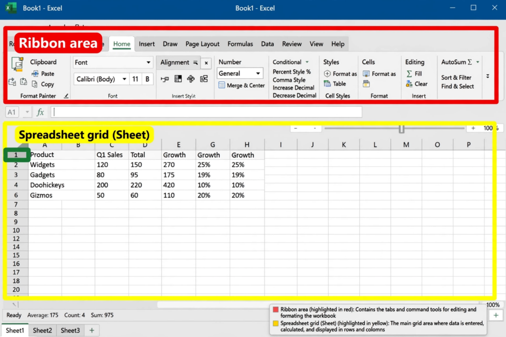The image size is (506, 337).
Task: Click the cross-shaped center alignment icon
Action: [191, 79]
